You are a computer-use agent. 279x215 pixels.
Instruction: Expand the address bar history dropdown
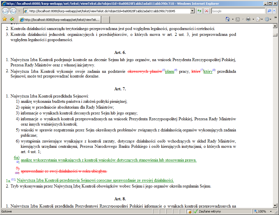coord(192,11)
